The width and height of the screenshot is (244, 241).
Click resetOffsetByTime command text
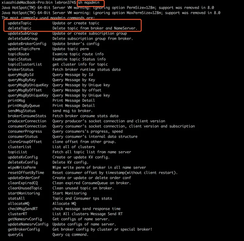pos(26,173)
